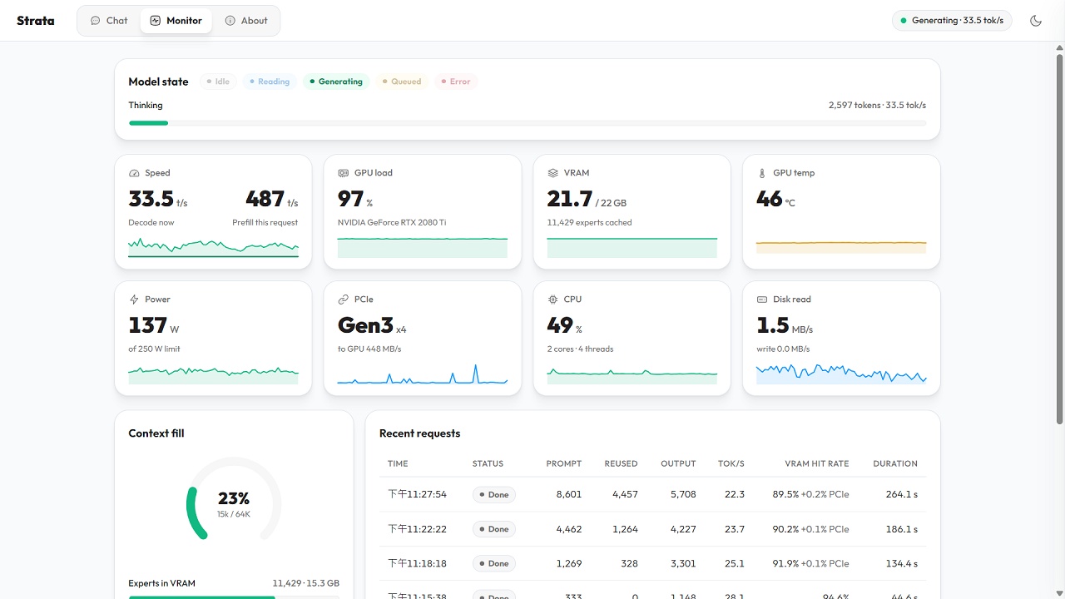Click the Strata logo

pyautogui.click(x=36, y=21)
